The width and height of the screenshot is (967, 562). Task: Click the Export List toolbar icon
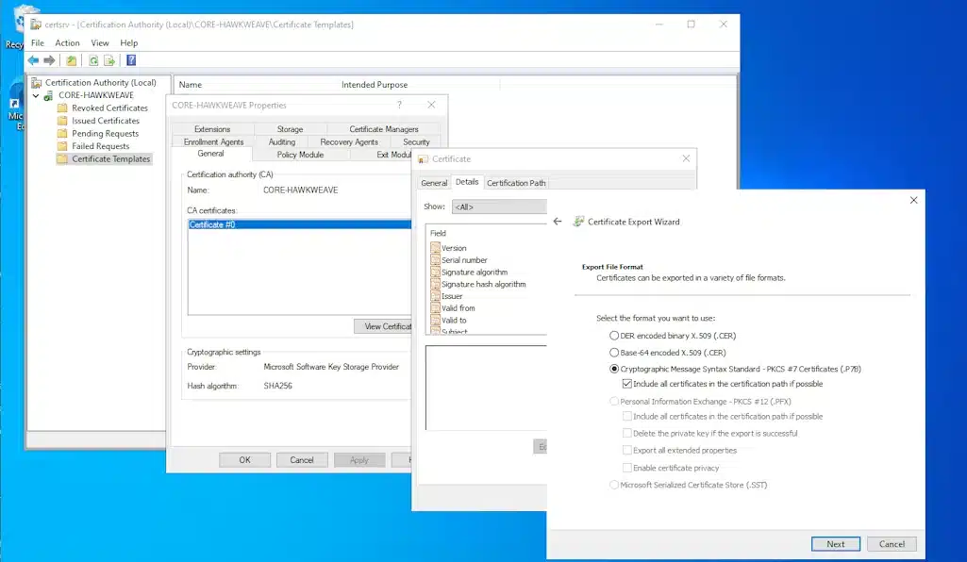(x=109, y=60)
